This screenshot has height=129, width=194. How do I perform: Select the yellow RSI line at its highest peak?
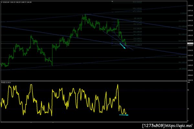[118, 84]
